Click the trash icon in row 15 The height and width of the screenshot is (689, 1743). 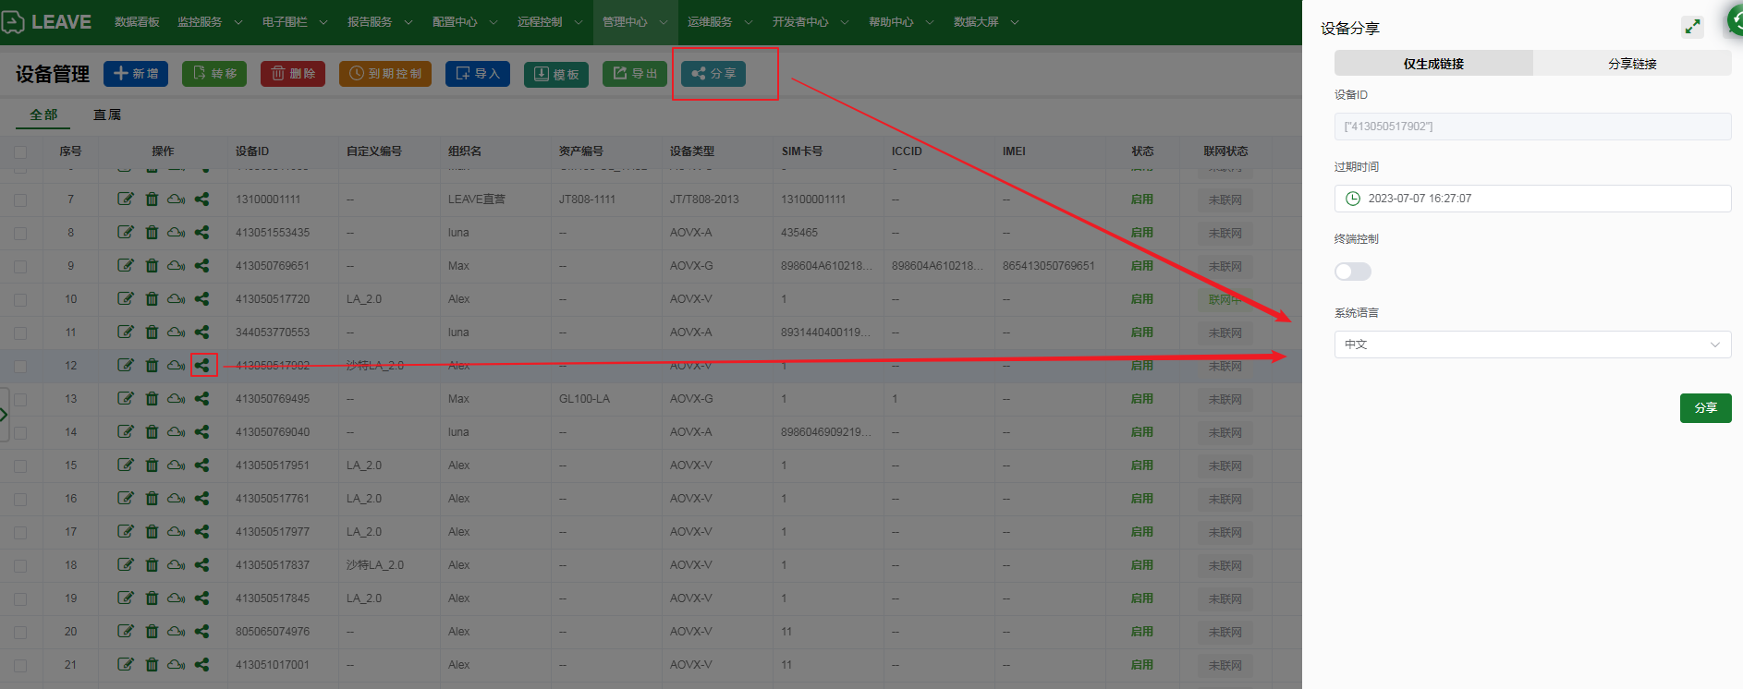[x=152, y=465]
